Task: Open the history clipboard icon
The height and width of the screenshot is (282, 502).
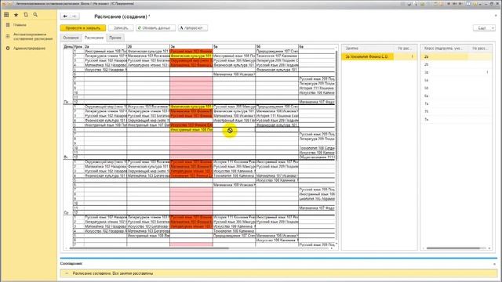Action: click(x=26, y=15)
